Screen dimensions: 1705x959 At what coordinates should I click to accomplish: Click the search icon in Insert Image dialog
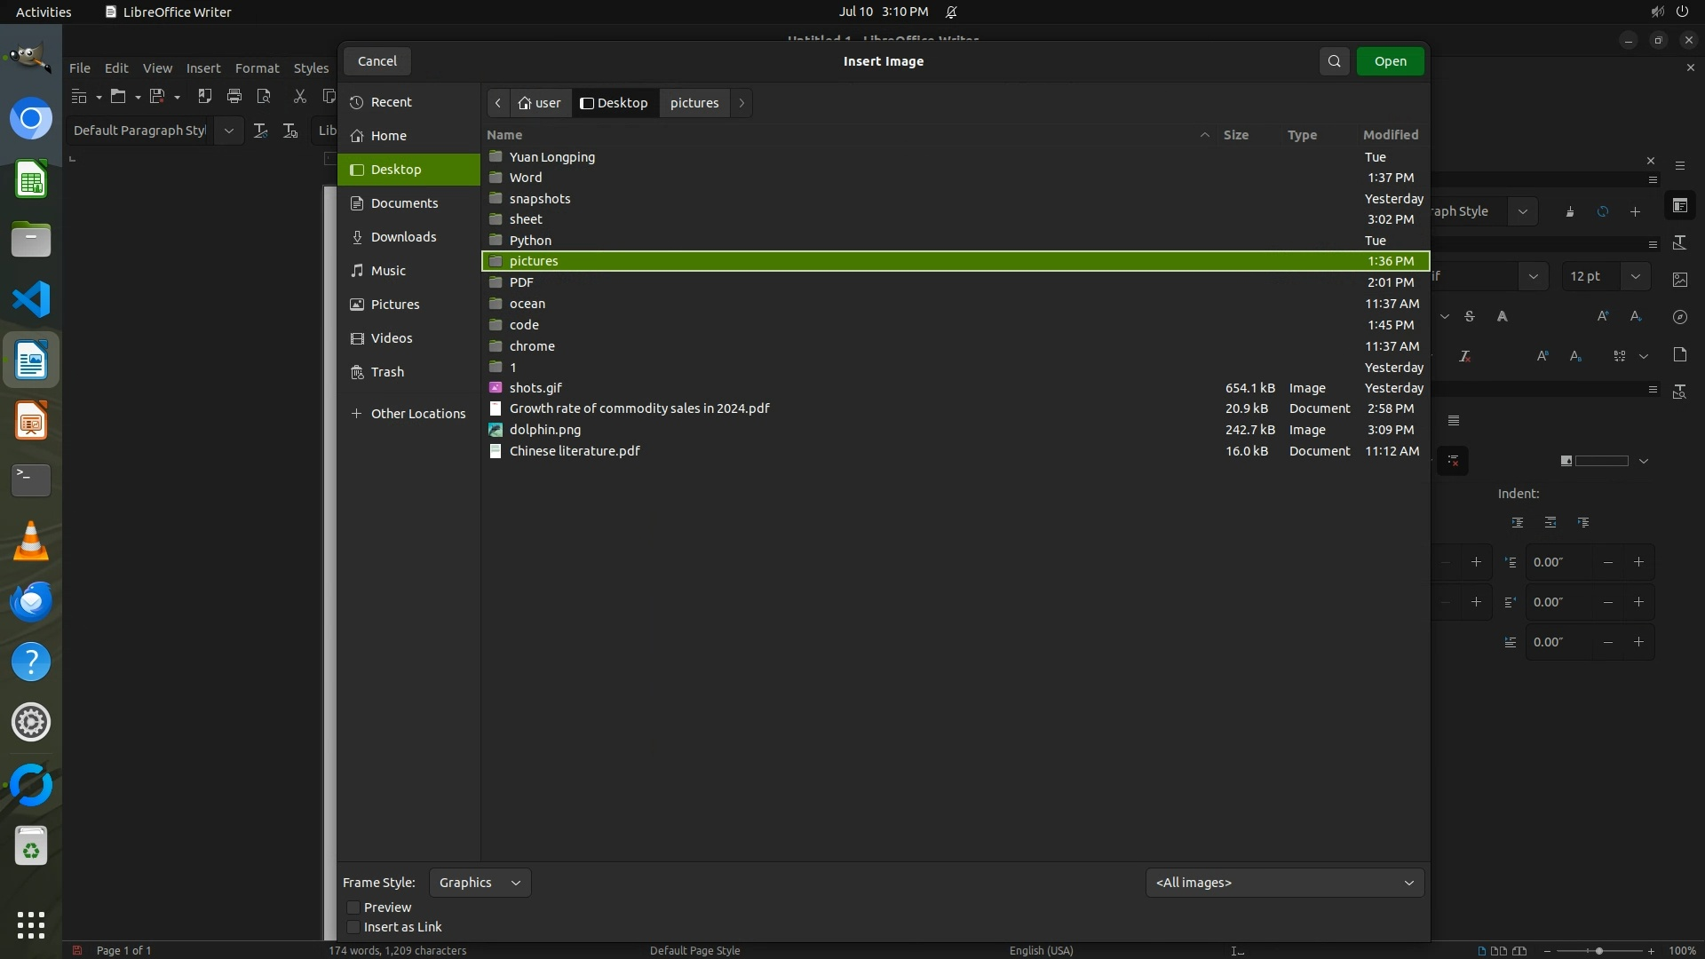coord(1334,61)
